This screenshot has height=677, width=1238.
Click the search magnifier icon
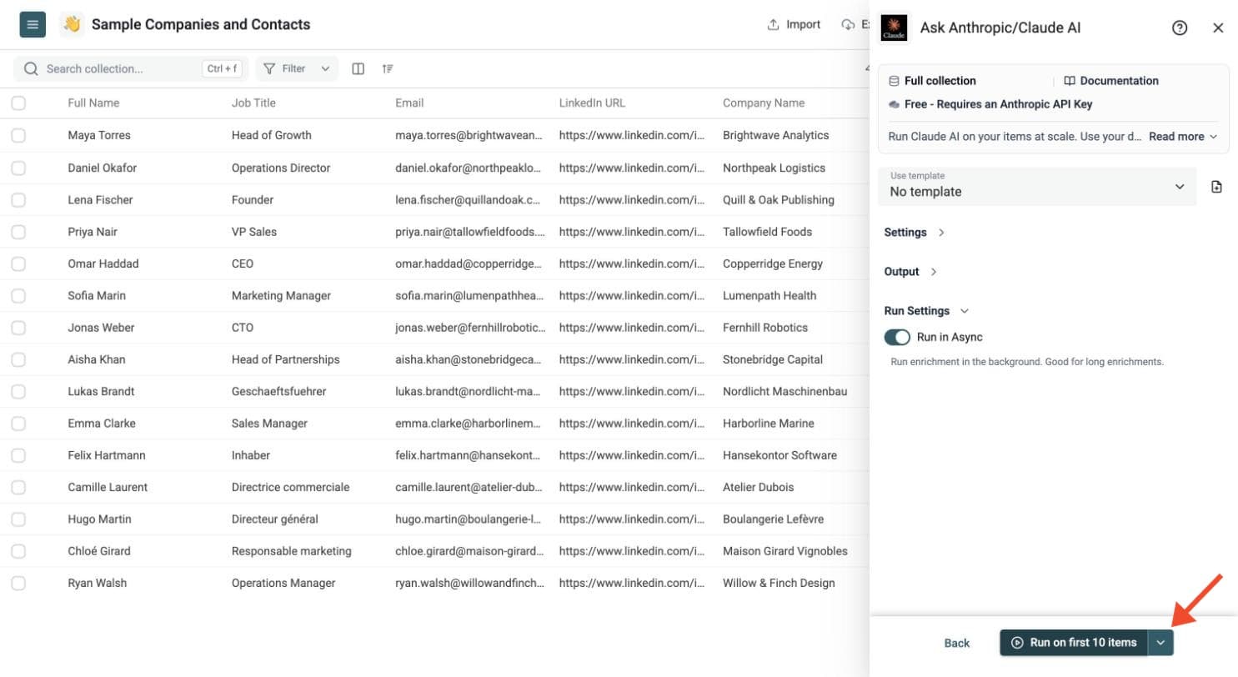pos(32,69)
